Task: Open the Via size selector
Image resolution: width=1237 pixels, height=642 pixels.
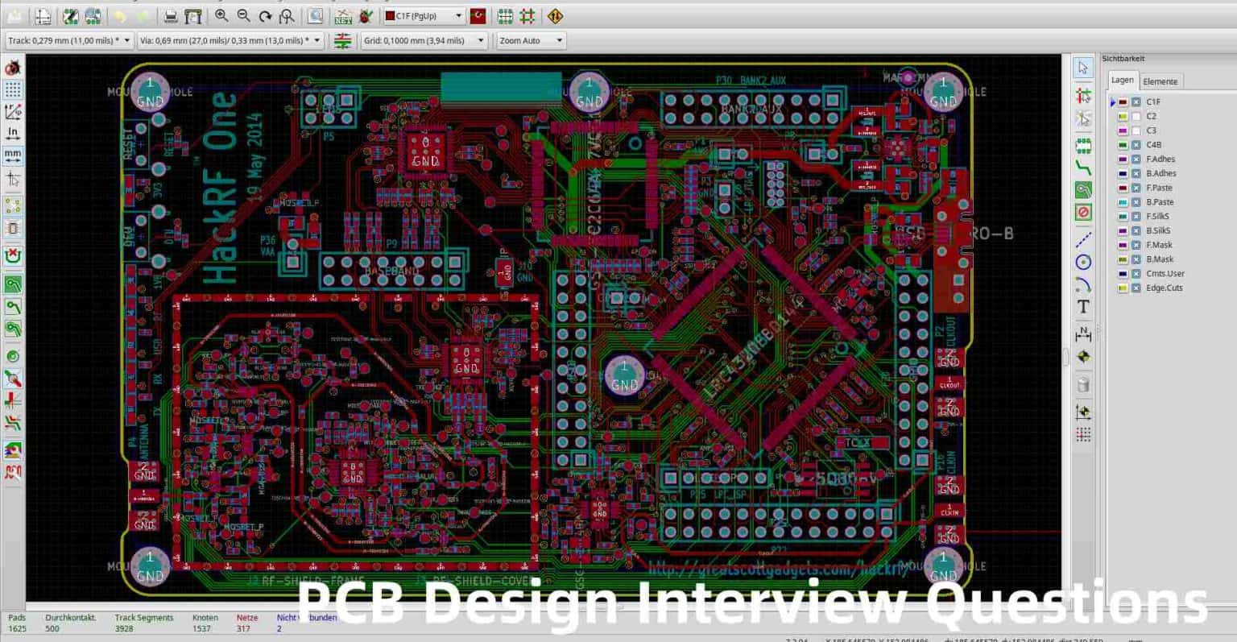Action: click(x=314, y=40)
